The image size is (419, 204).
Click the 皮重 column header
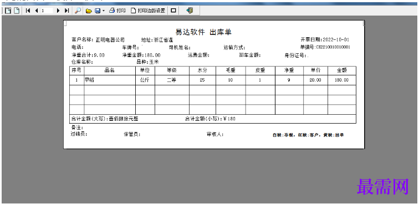pyautogui.click(x=260, y=70)
